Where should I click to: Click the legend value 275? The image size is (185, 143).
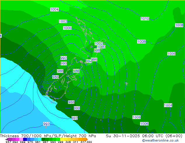tap(30, 142)
